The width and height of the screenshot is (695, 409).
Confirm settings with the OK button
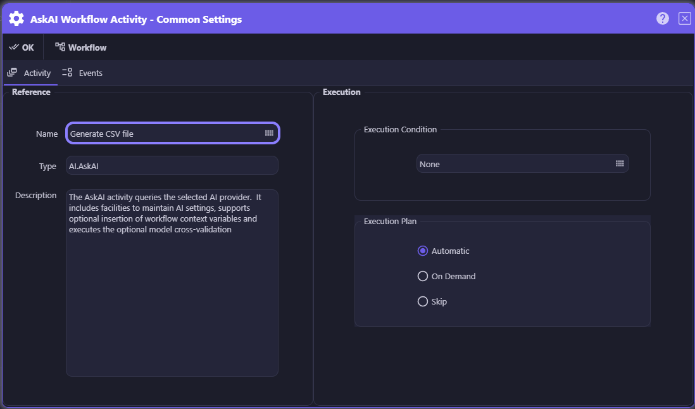click(x=22, y=47)
